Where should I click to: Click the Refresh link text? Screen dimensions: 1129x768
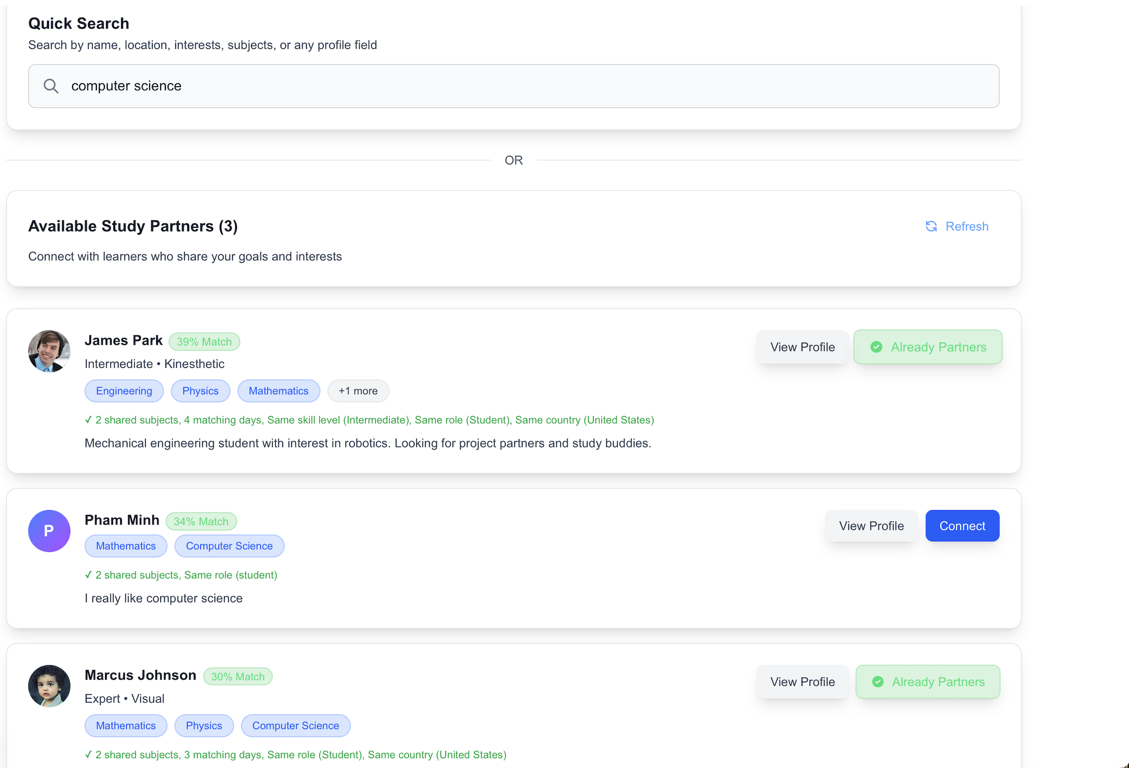(966, 226)
